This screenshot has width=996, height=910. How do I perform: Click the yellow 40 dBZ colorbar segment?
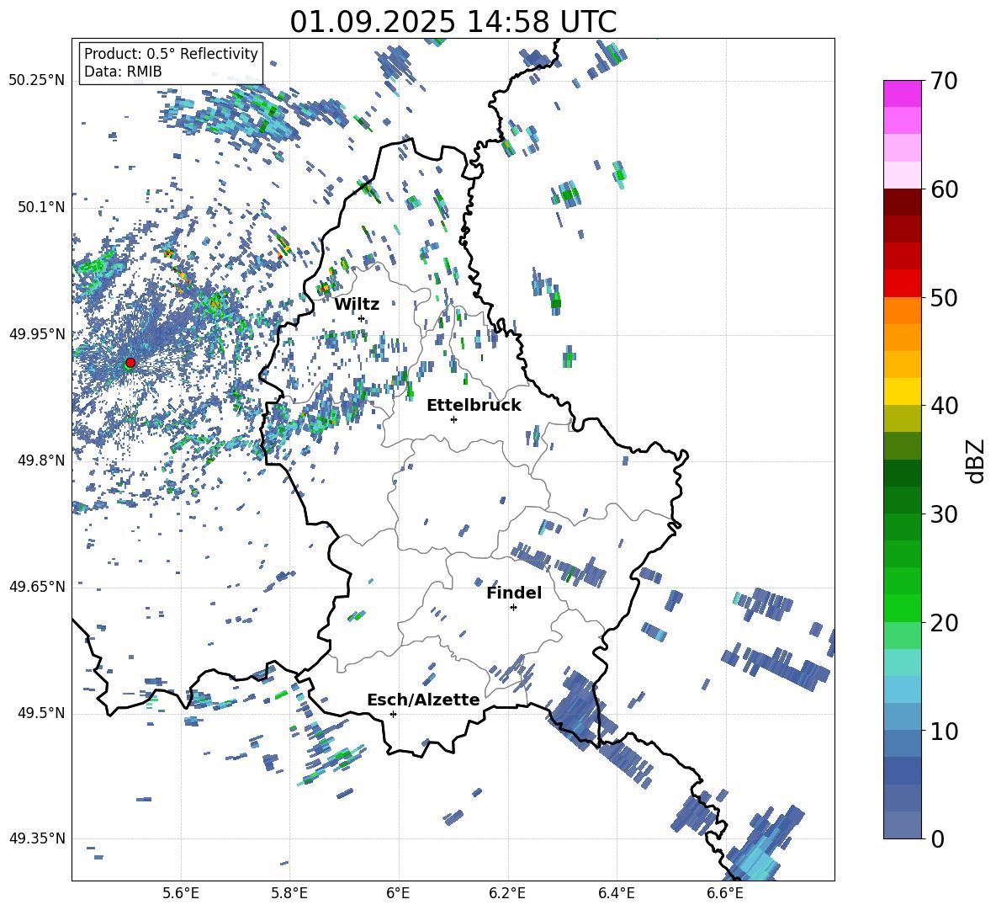pyautogui.click(x=902, y=392)
